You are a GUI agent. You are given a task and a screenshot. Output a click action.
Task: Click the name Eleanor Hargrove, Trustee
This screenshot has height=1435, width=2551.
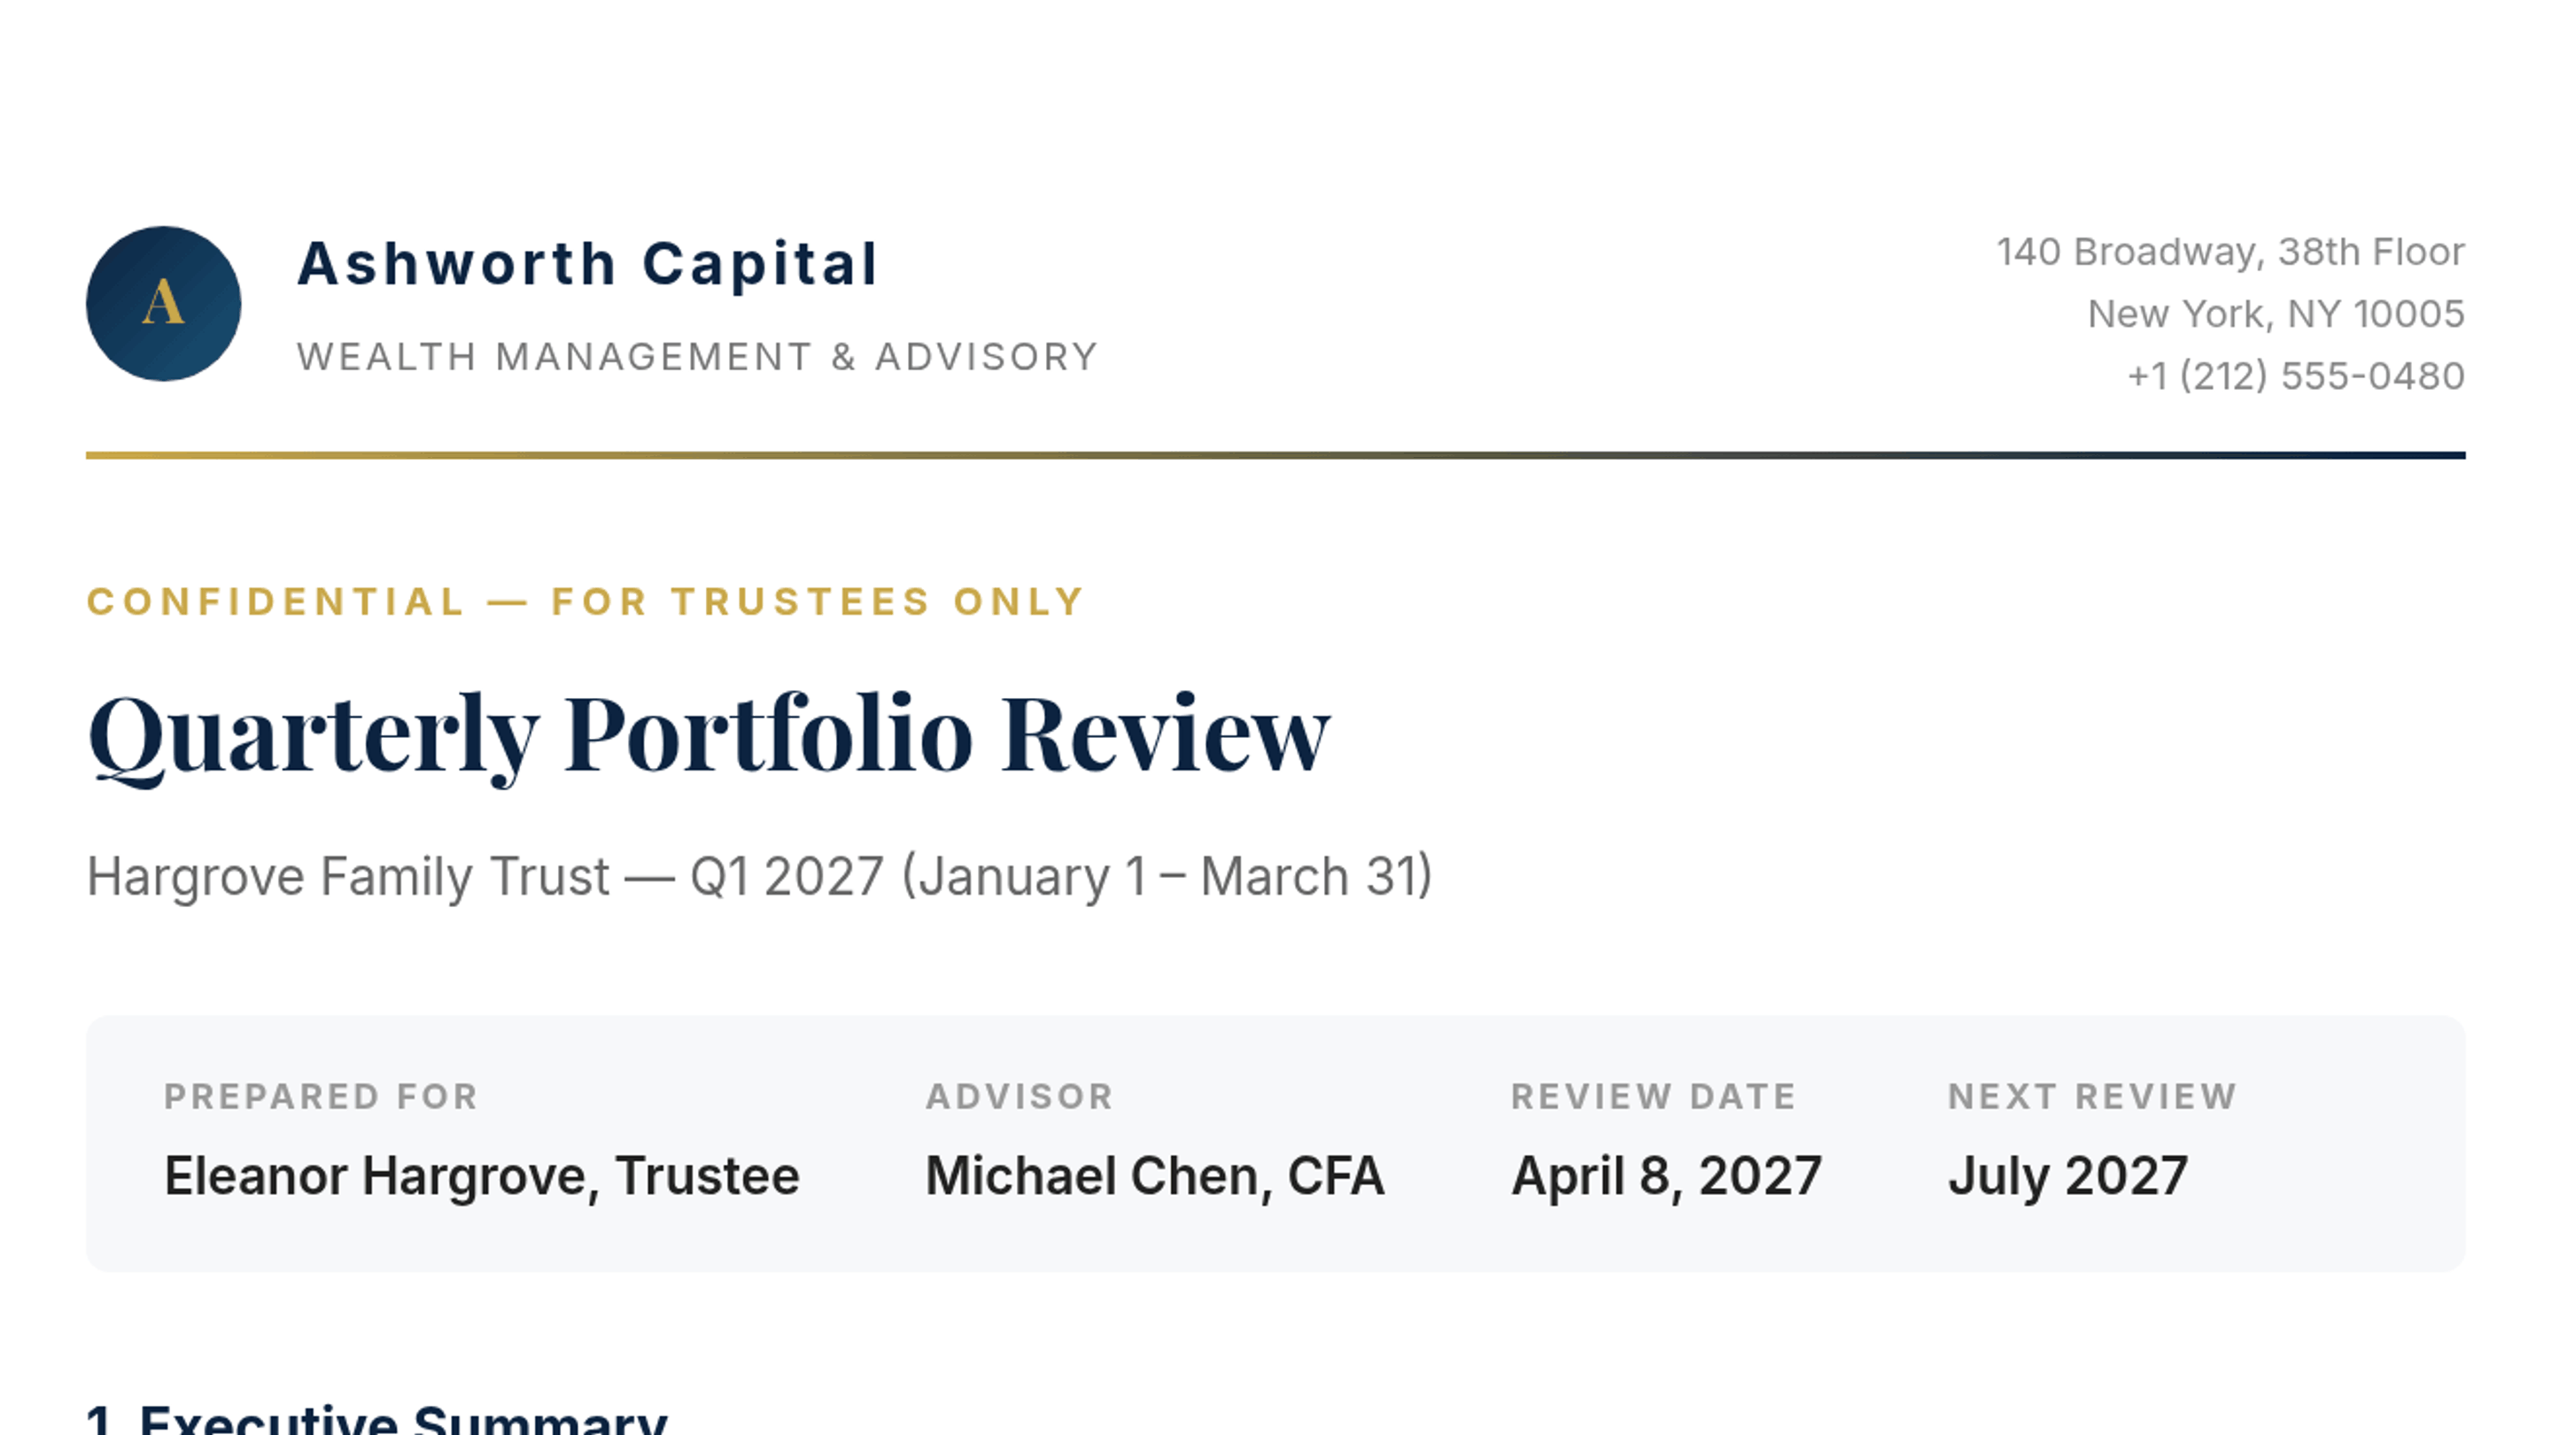(481, 1176)
